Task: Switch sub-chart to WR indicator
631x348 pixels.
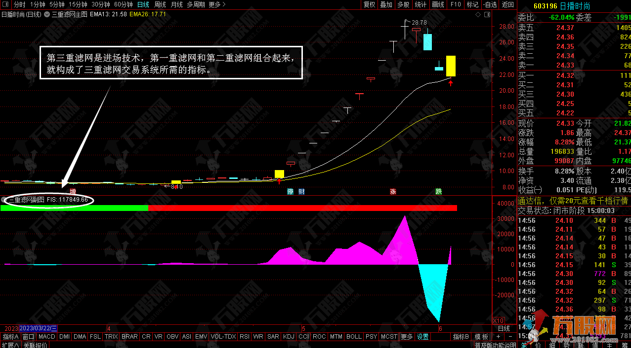Action: 258,337
